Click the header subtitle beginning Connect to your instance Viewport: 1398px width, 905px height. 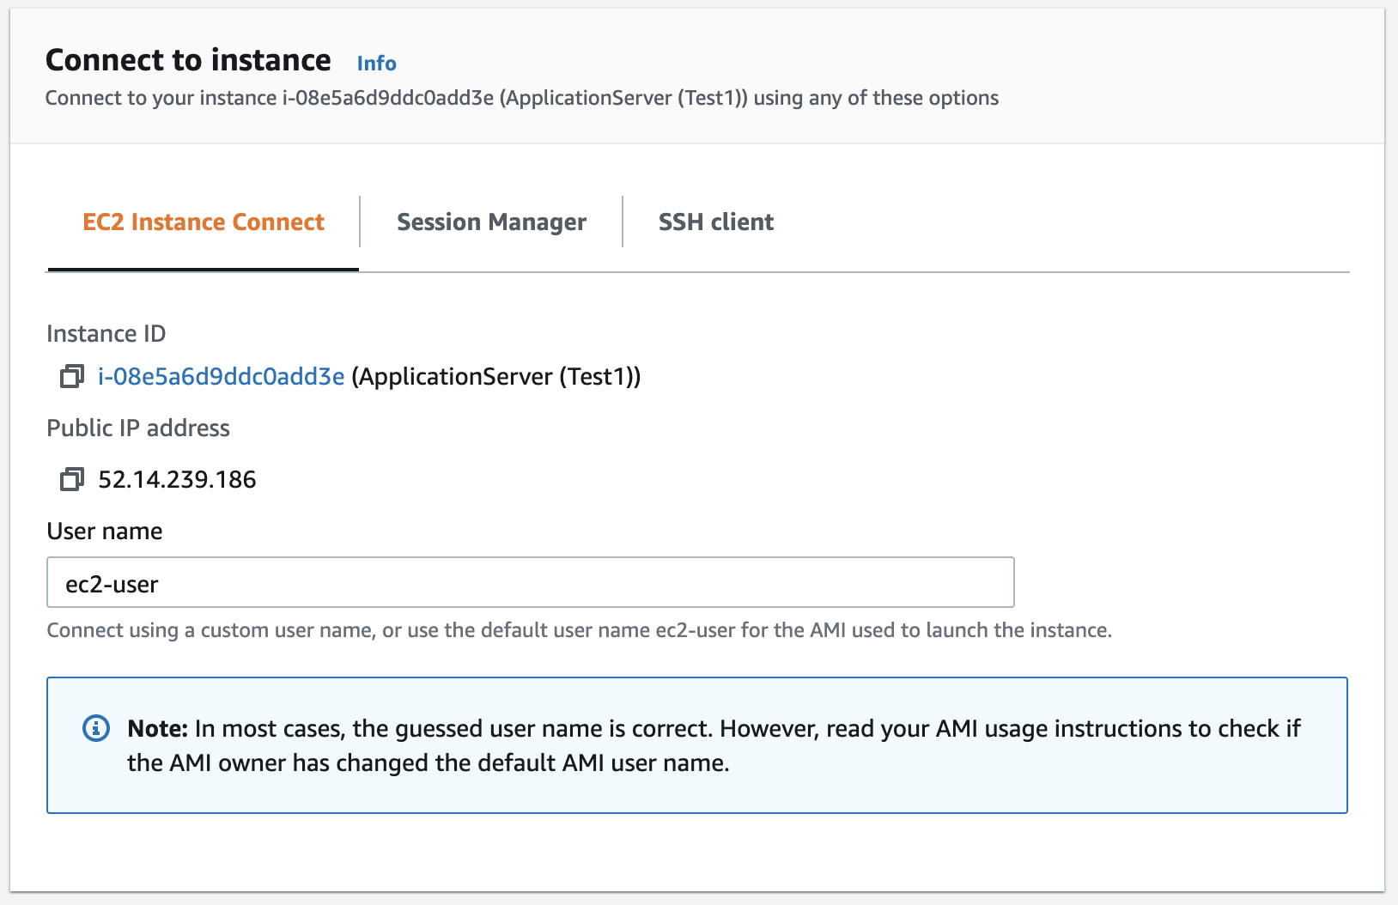point(522,98)
